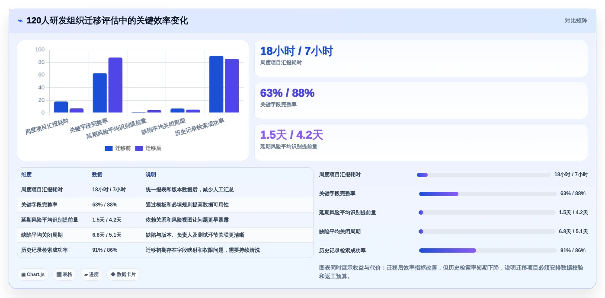Click the 对比矩阵 label in the header
This screenshot has height=298, width=605.
click(x=576, y=21)
